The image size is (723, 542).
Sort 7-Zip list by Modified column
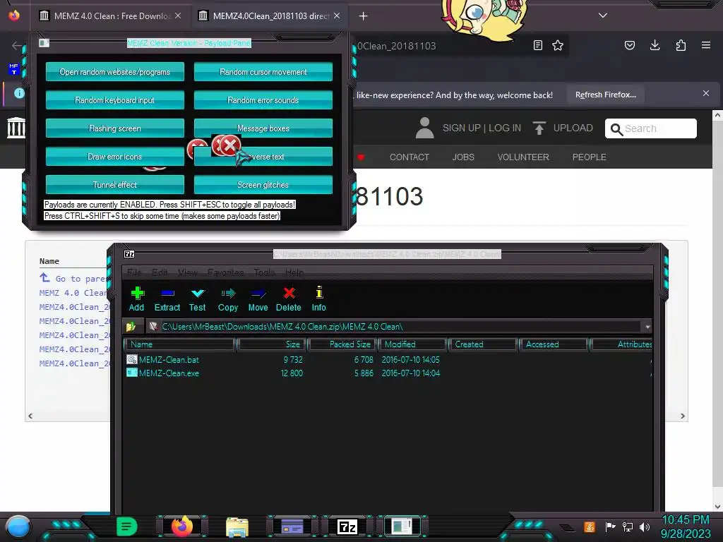[x=412, y=344]
